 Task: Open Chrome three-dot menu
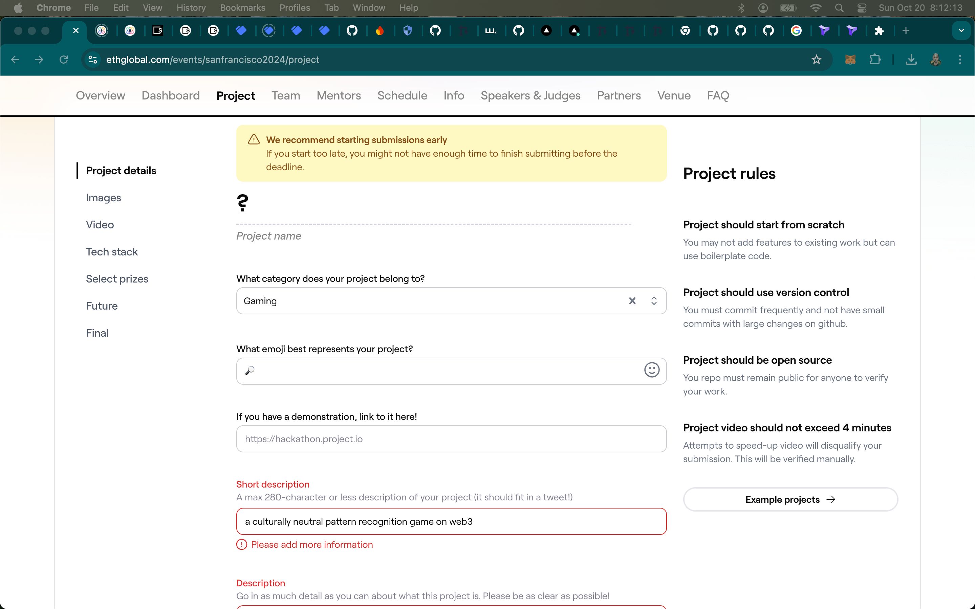(960, 60)
